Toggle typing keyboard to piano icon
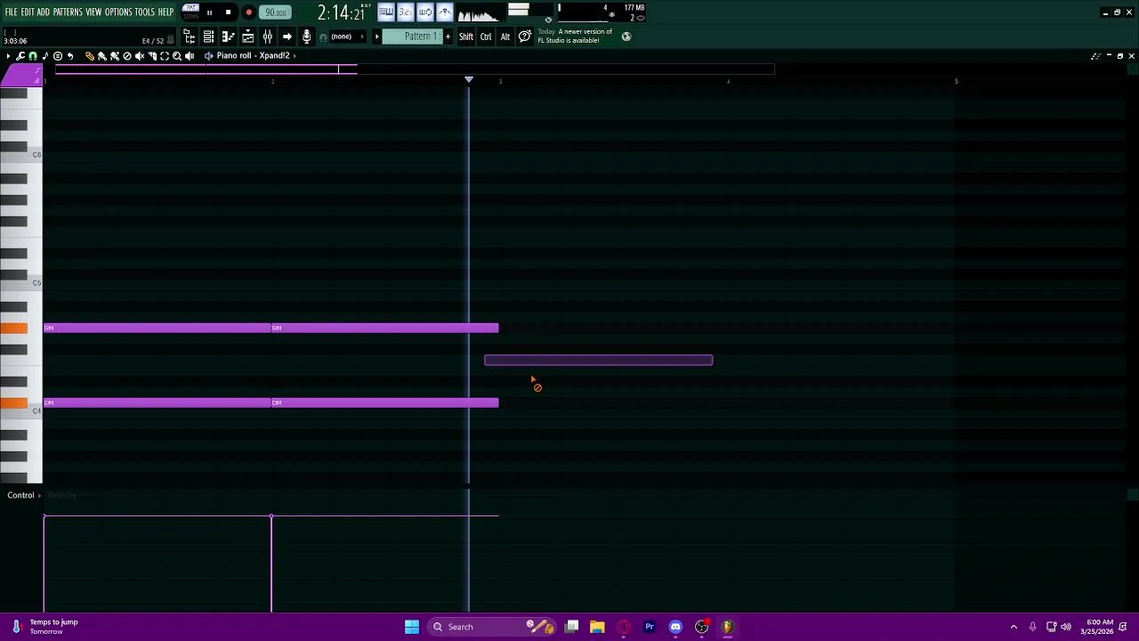Image resolution: width=1139 pixels, height=641 pixels. coord(386,12)
